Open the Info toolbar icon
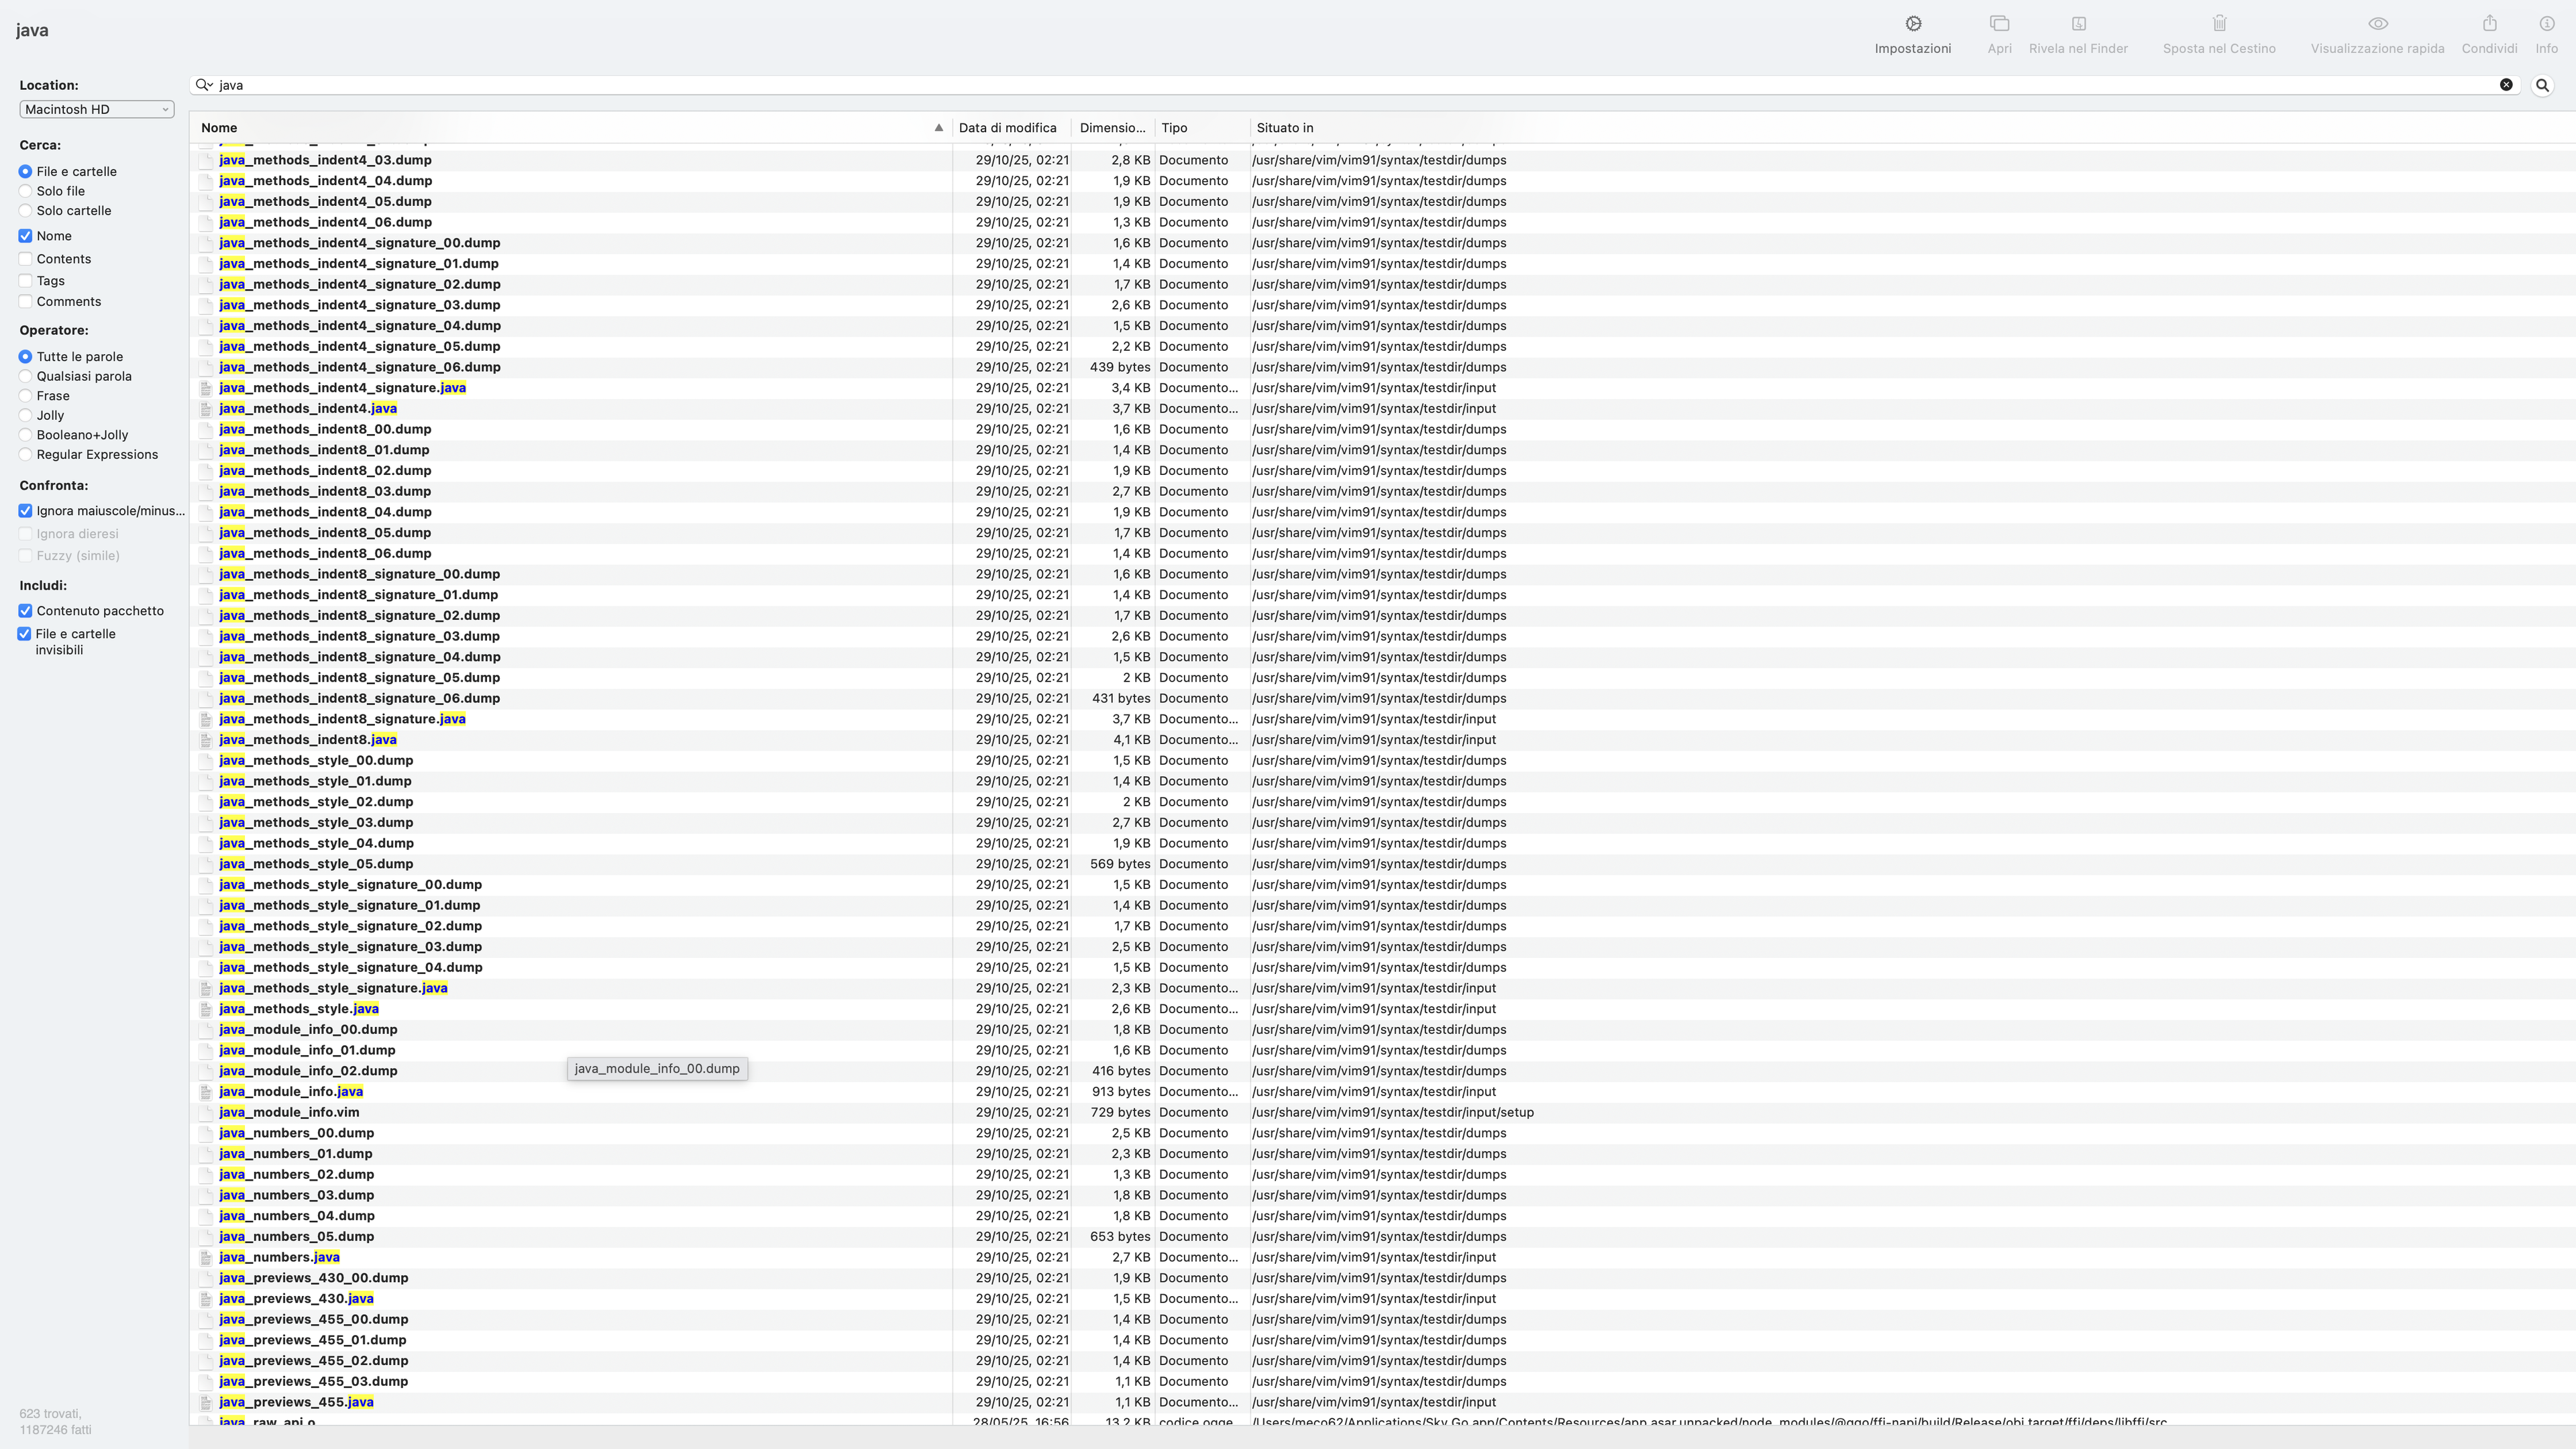Viewport: 2576px width, 1449px height. point(2546,24)
